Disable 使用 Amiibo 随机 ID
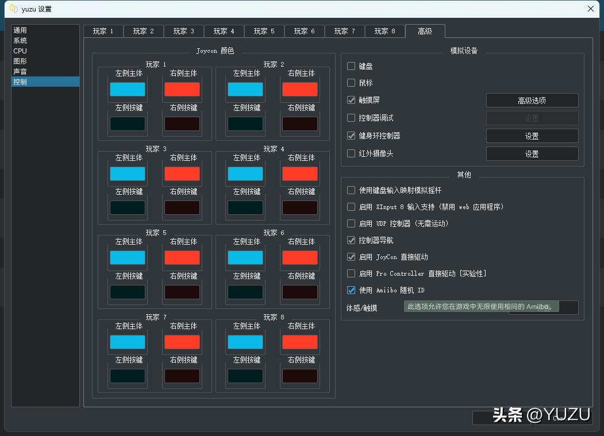Viewport: 604px width, 436px height. point(351,290)
